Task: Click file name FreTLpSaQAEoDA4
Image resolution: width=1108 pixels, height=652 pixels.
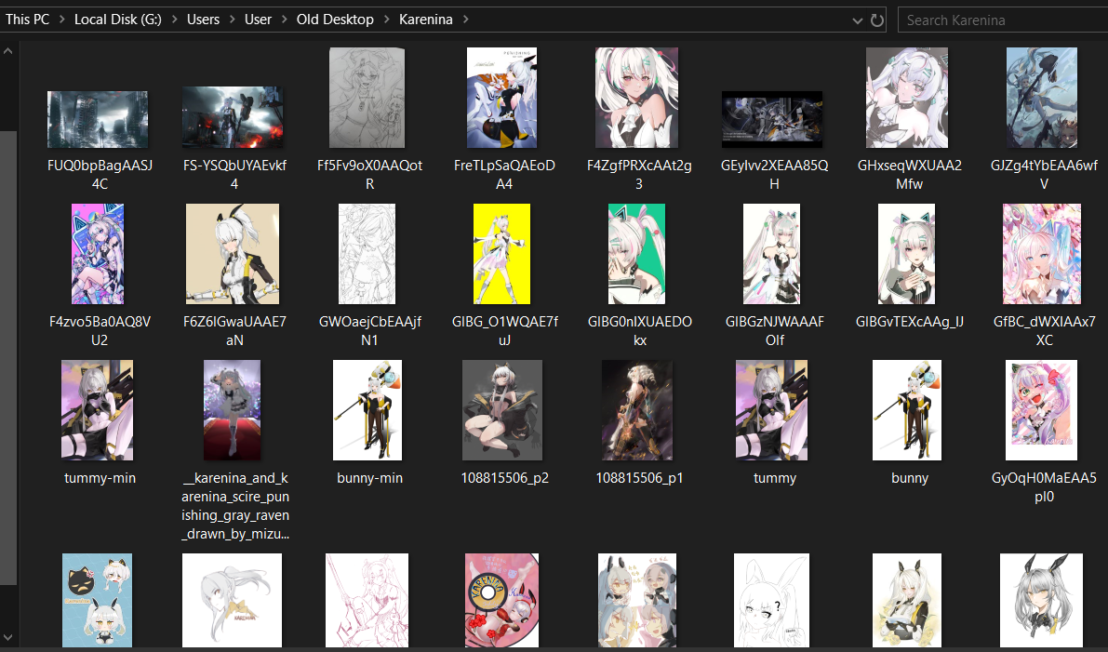Action: coord(504,175)
